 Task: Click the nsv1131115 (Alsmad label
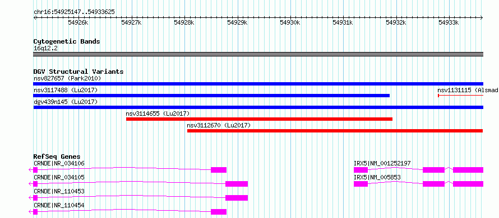[468, 90]
